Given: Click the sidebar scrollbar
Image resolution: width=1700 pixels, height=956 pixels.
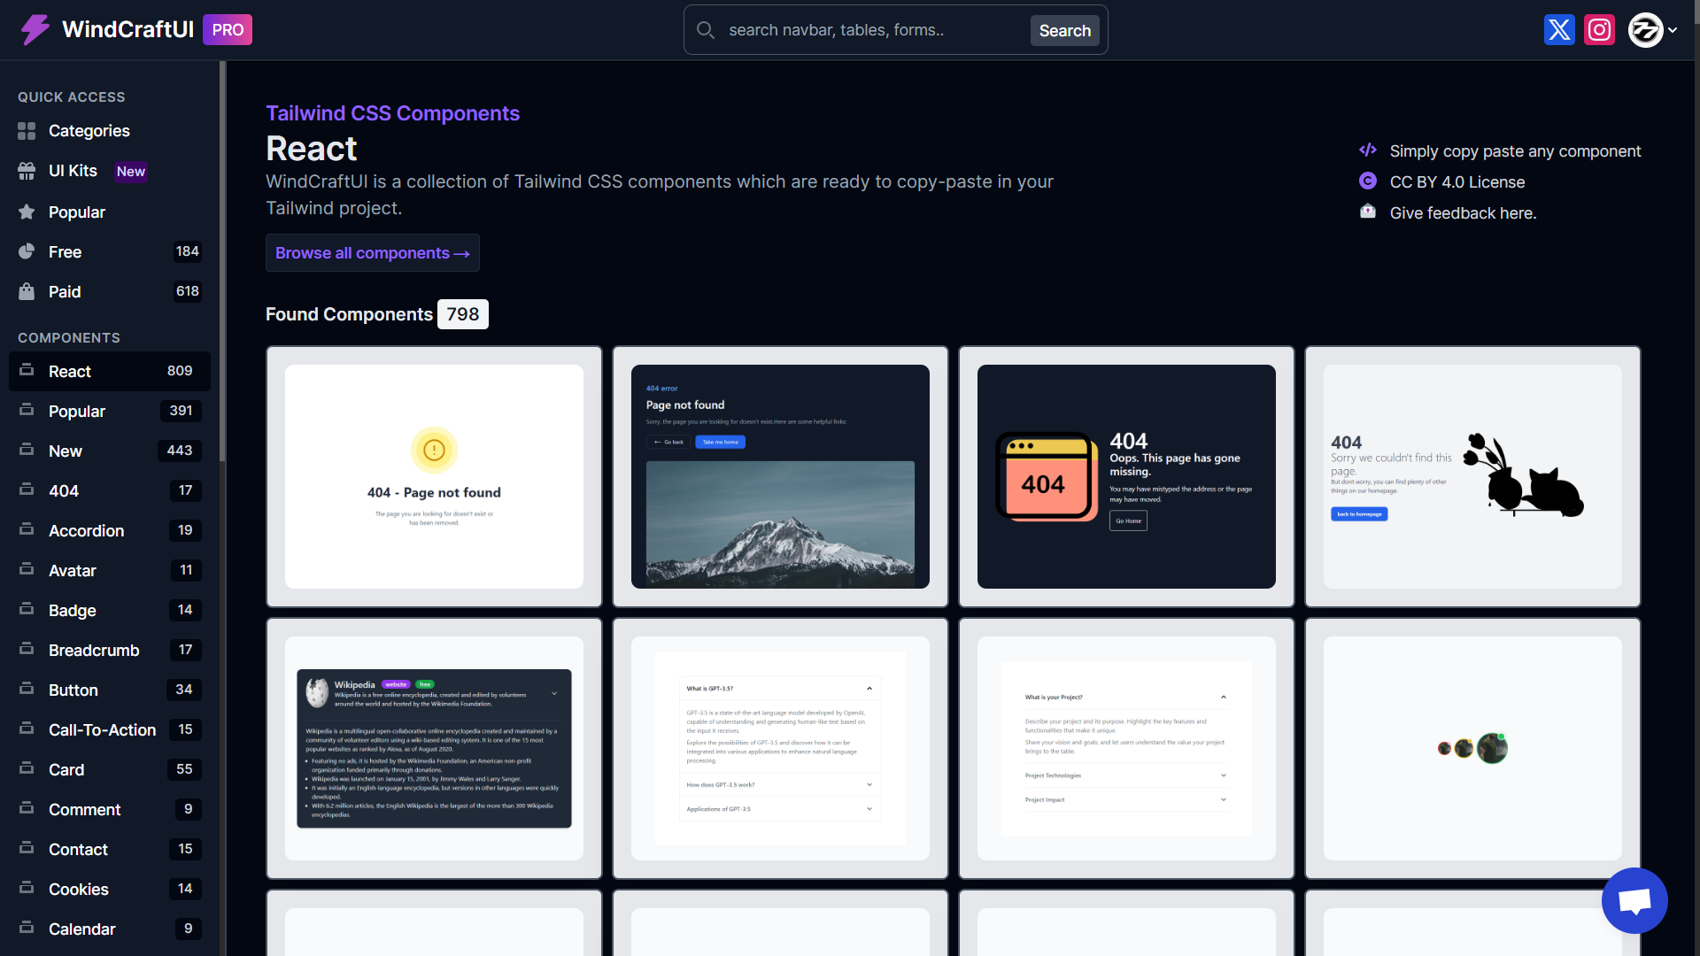Looking at the screenshot, I should point(223,261).
